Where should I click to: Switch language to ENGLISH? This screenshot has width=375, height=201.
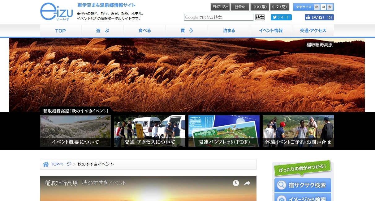(x=220, y=7)
